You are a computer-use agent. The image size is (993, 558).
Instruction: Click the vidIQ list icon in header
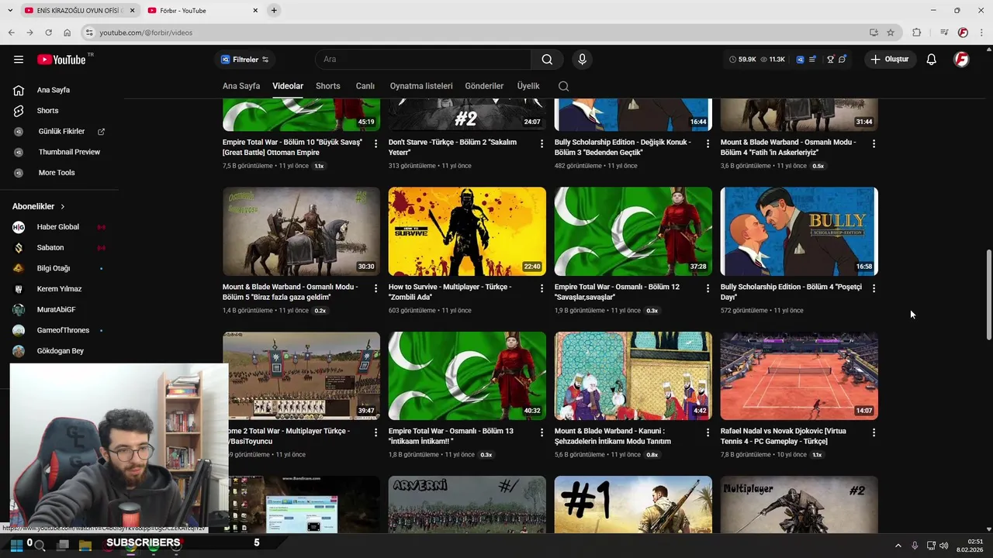point(812,60)
